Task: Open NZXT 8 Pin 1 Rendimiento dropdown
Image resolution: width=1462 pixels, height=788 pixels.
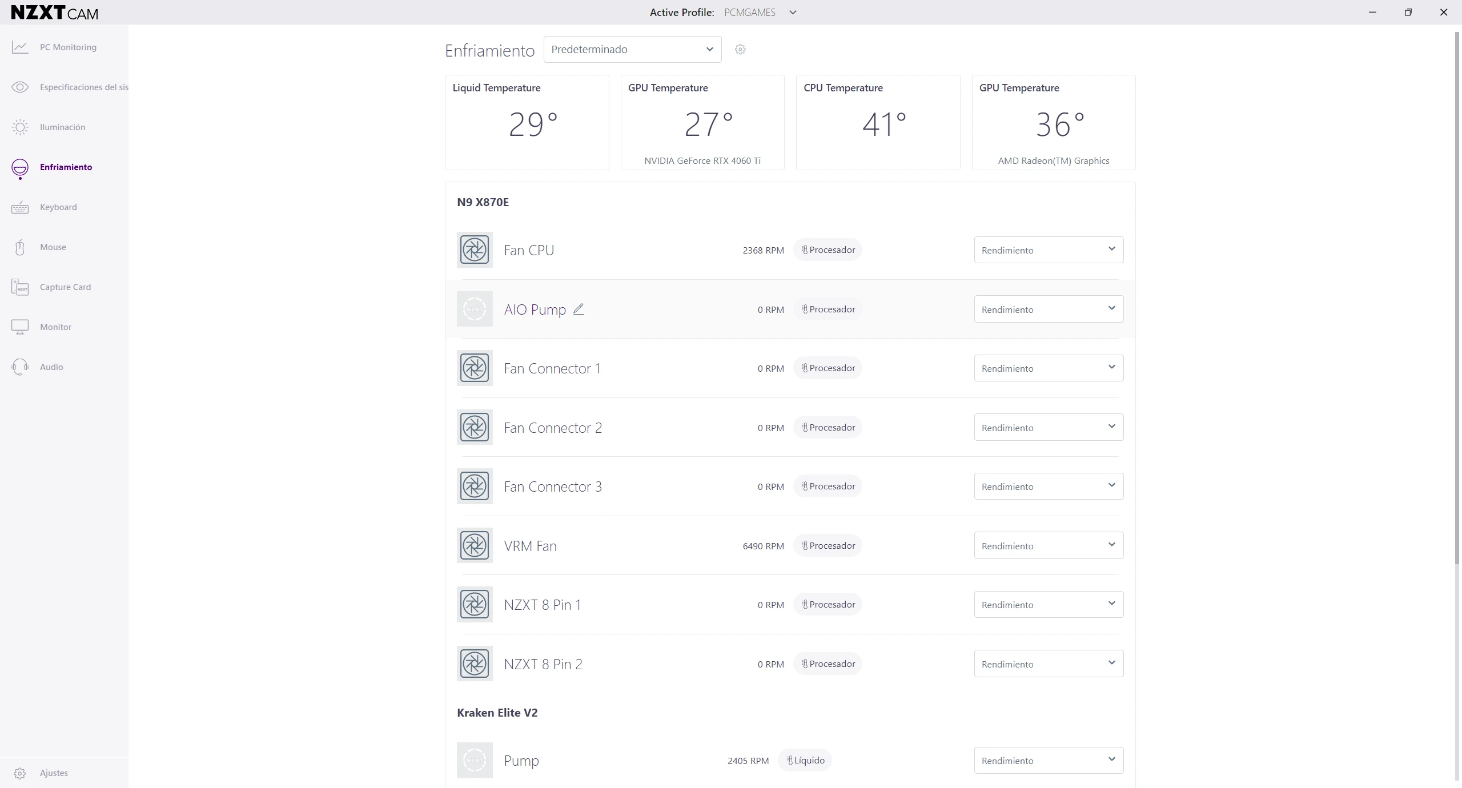Action: tap(1049, 604)
